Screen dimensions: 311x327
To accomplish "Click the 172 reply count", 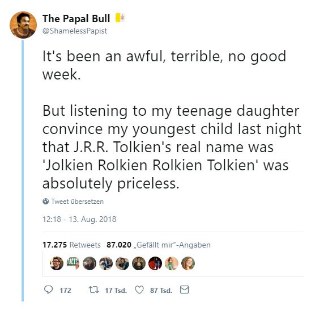I will 65,290.
